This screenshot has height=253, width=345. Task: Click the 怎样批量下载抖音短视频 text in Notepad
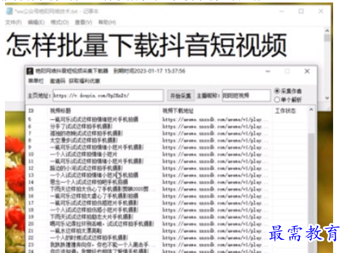click(x=147, y=45)
